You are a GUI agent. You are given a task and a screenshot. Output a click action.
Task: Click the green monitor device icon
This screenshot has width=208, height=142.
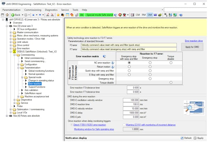[175, 15]
